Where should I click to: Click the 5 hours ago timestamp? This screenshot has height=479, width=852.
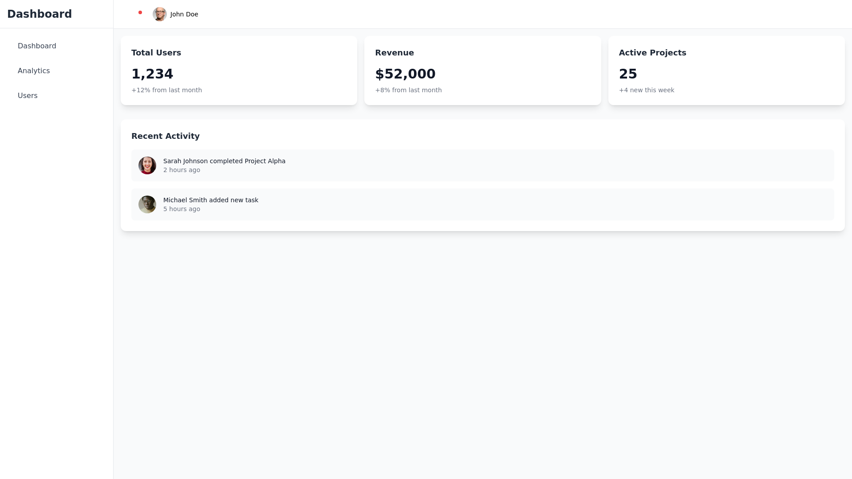[181, 209]
